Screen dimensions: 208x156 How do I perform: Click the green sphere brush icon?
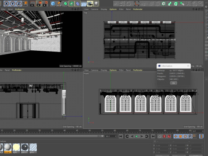pos(182,3)
